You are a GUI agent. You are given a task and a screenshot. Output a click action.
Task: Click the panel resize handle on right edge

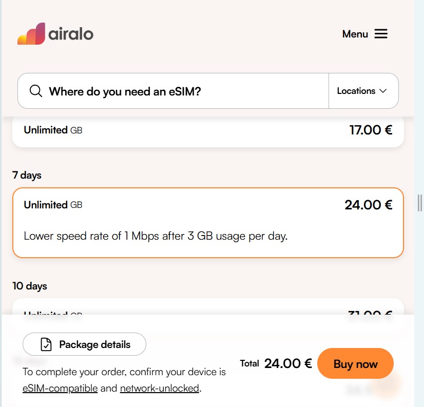tap(420, 203)
